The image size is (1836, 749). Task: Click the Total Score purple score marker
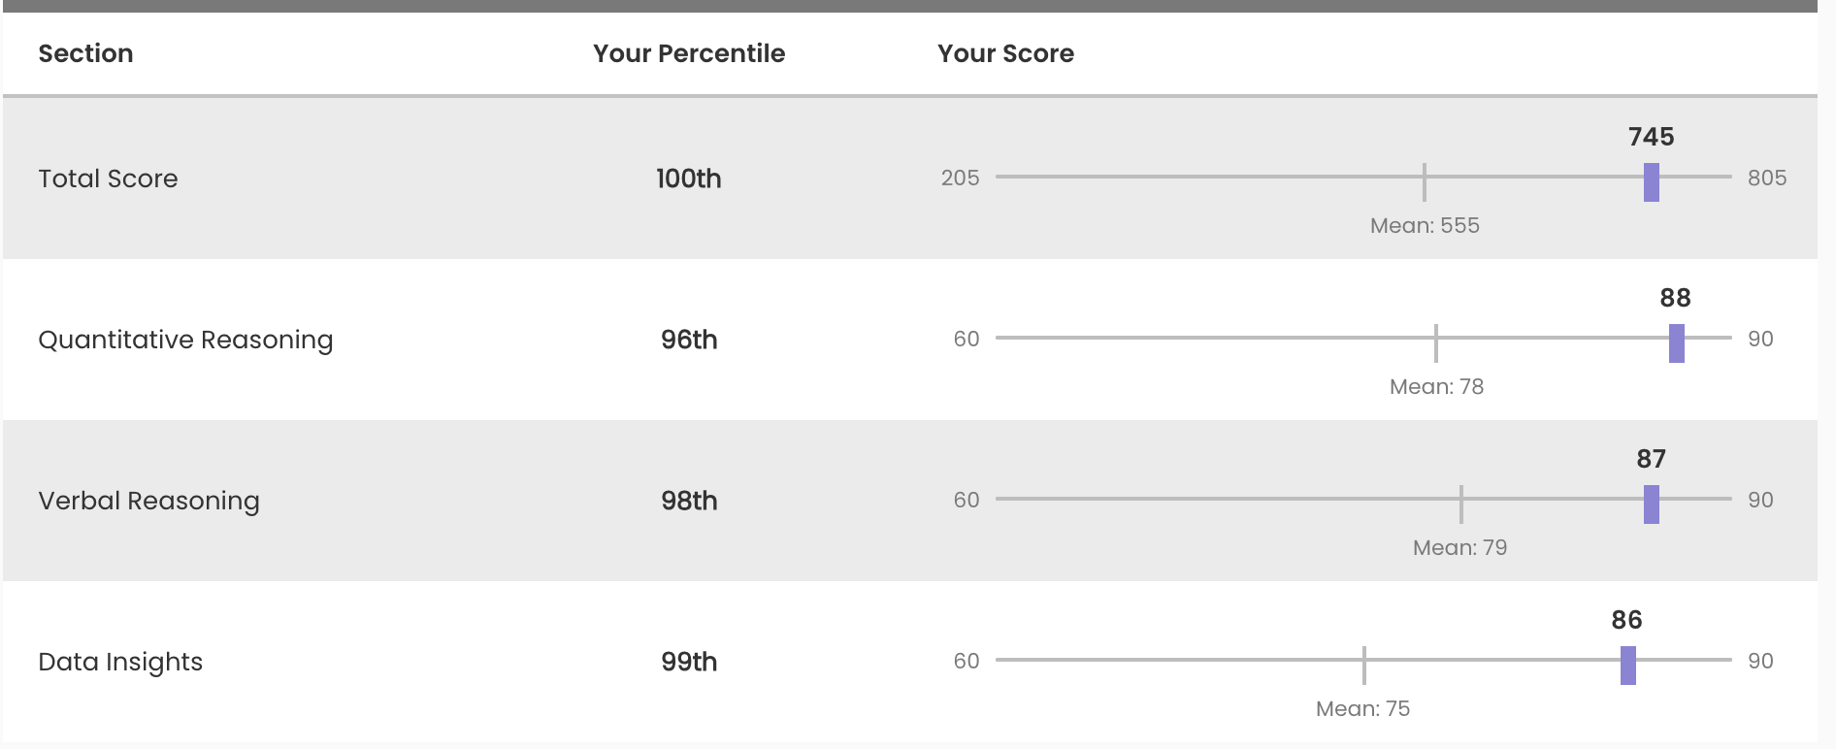pyautogui.click(x=1651, y=181)
